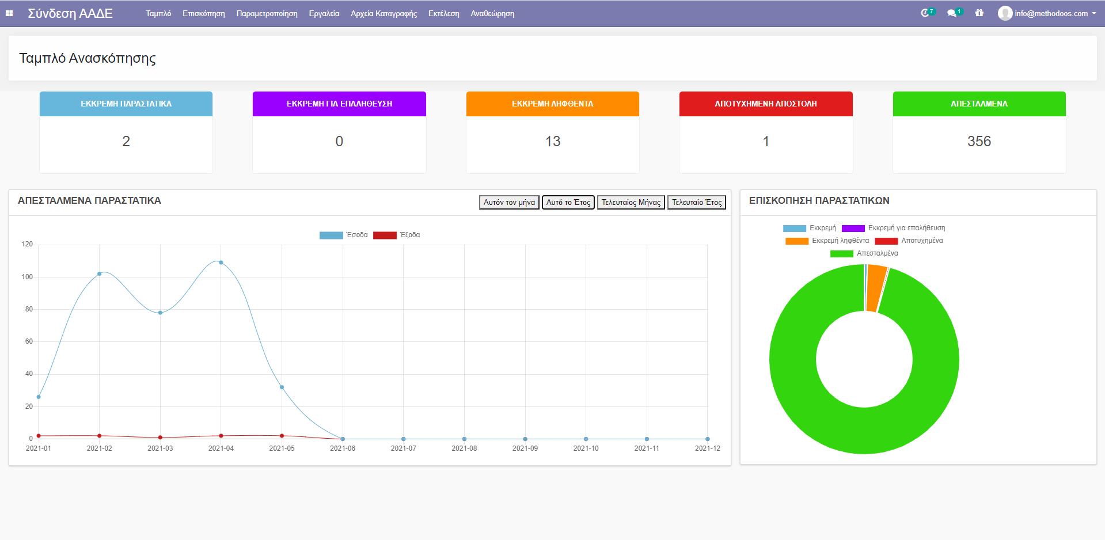Click the user avatar picture
Image resolution: width=1105 pixels, height=540 pixels.
point(1005,13)
